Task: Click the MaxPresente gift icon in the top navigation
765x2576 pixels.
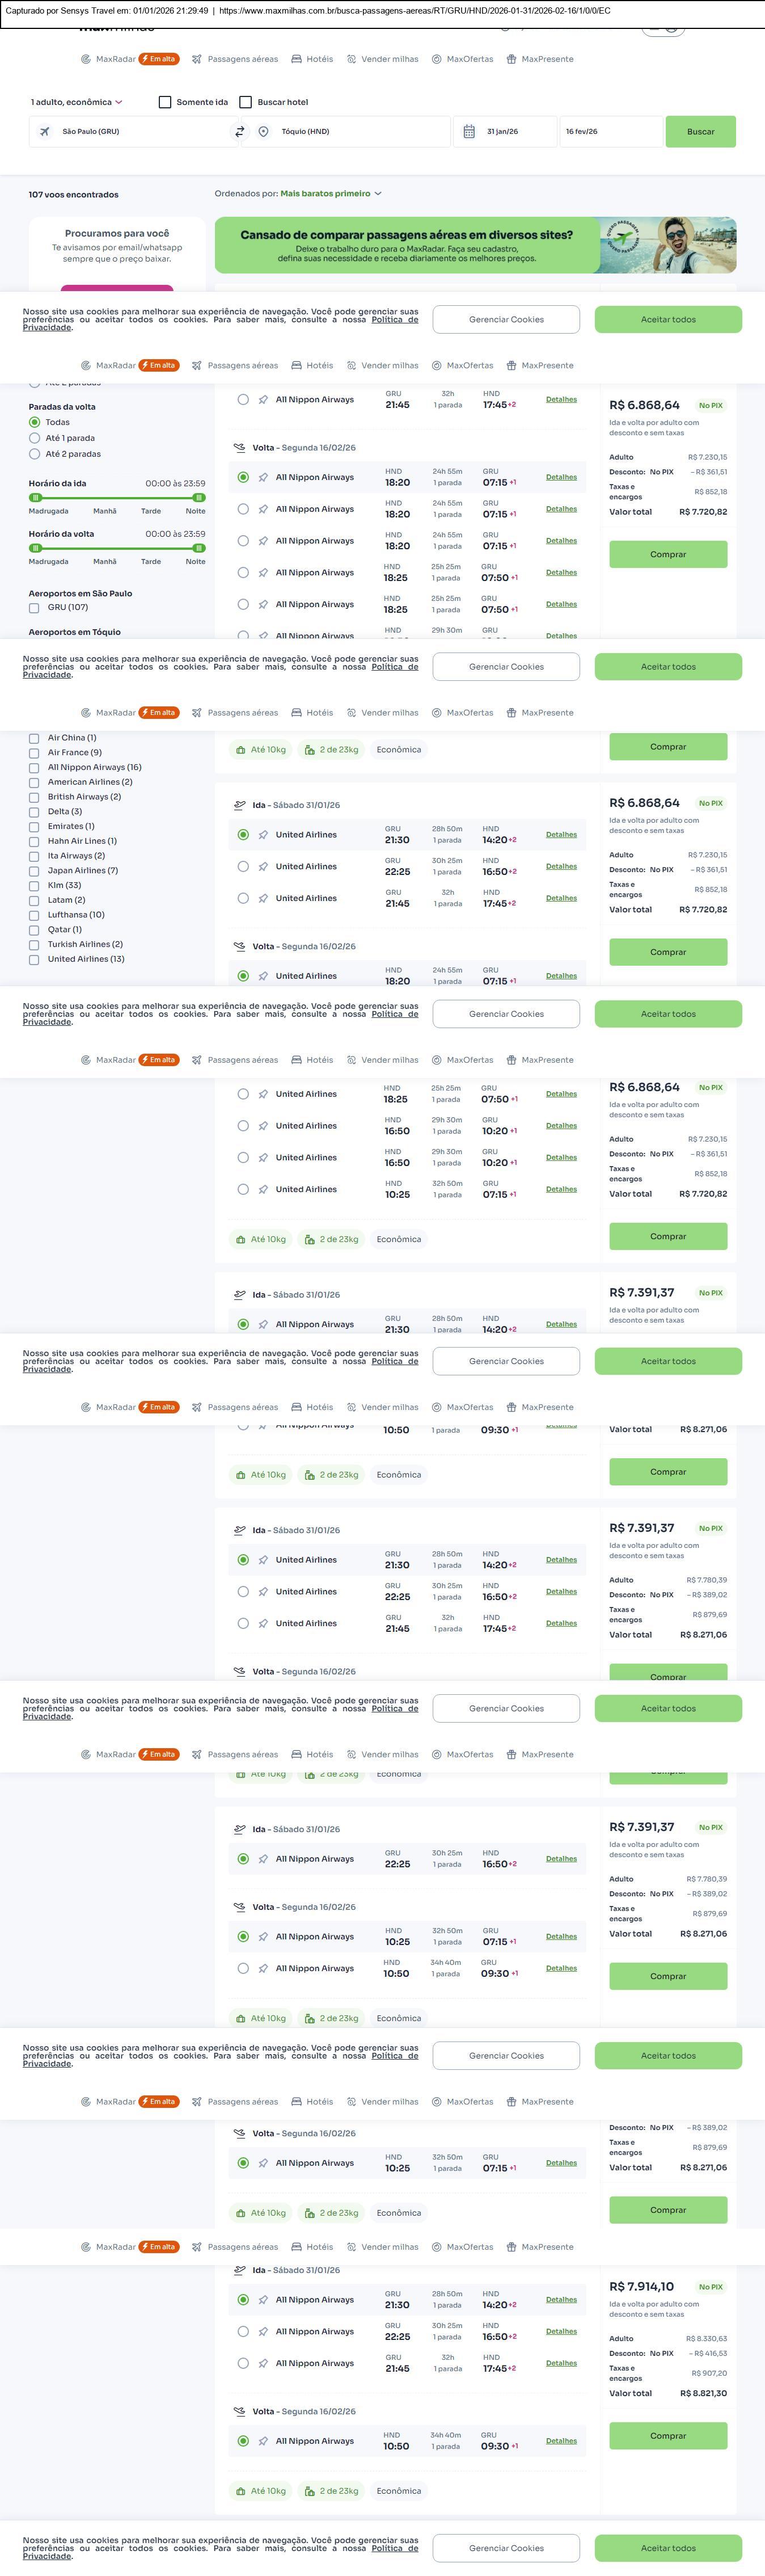Action: pyautogui.click(x=511, y=59)
